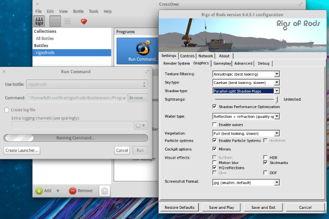Switch to icon grid view in toolbar
This screenshot has height=219, width=329.
click(55, 22)
